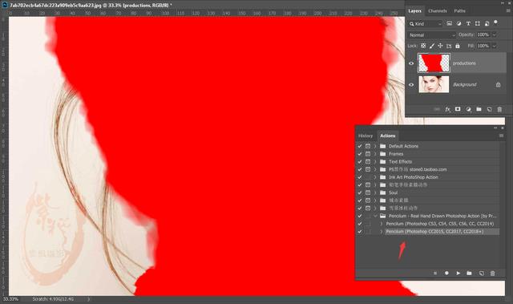The height and width of the screenshot is (304, 513).
Task: Open the Actions panel menu
Action: point(501,136)
